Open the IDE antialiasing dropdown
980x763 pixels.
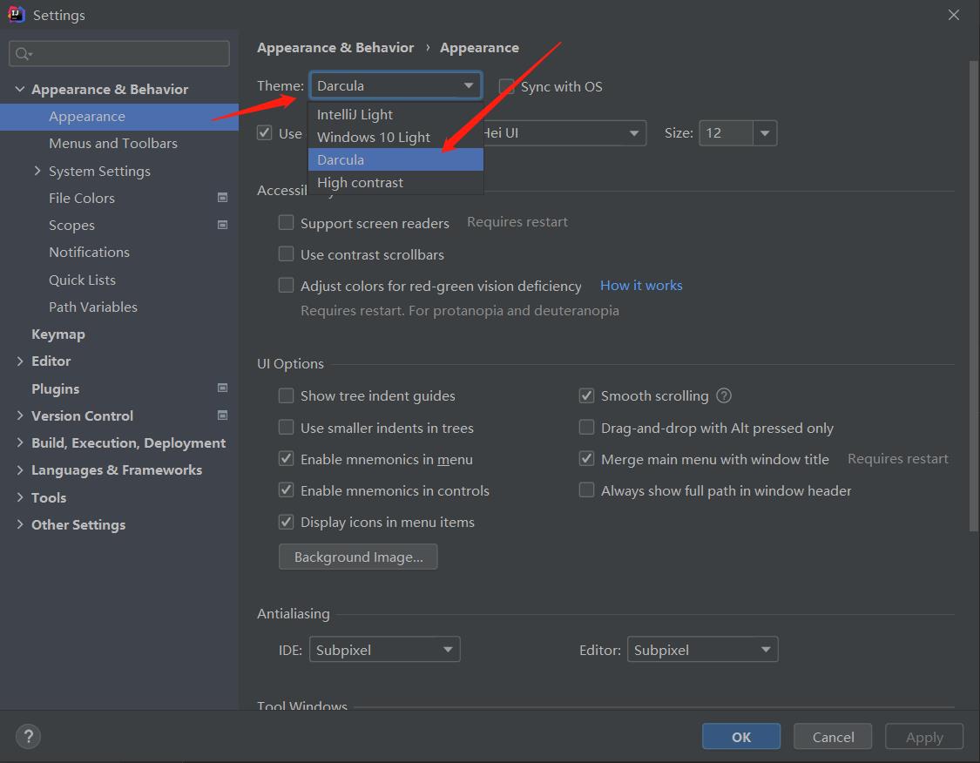[x=384, y=649]
